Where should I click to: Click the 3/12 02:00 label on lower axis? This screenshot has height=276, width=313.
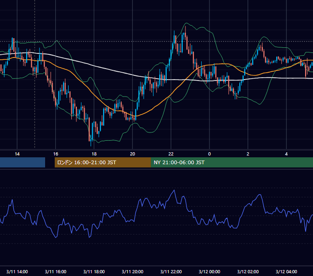pyautogui.click(x=248, y=271)
